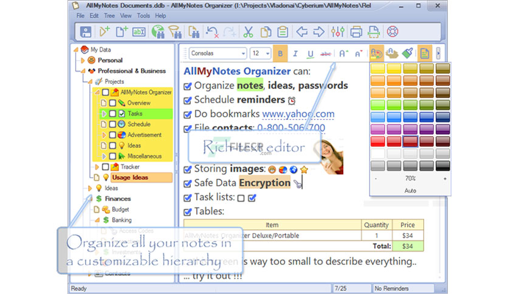Click the format painter brush icon
The width and height of the screenshot is (508, 294).
[x=408, y=53]
